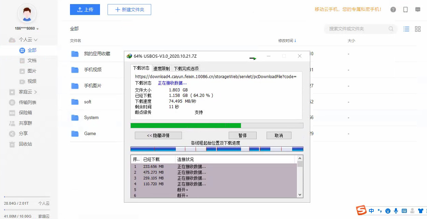This screenshot has width=427, height=219.
Task: Pause the download with 暂停
Action: [x=243, y=135]
